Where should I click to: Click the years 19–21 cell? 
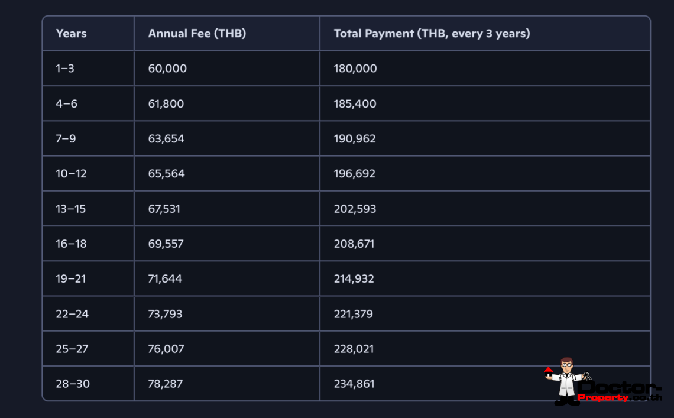point(71,278)
